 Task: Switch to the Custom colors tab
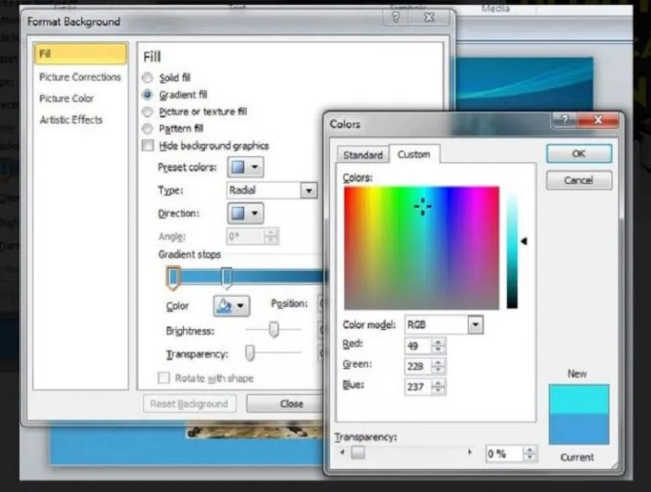(x=415, y=154)
